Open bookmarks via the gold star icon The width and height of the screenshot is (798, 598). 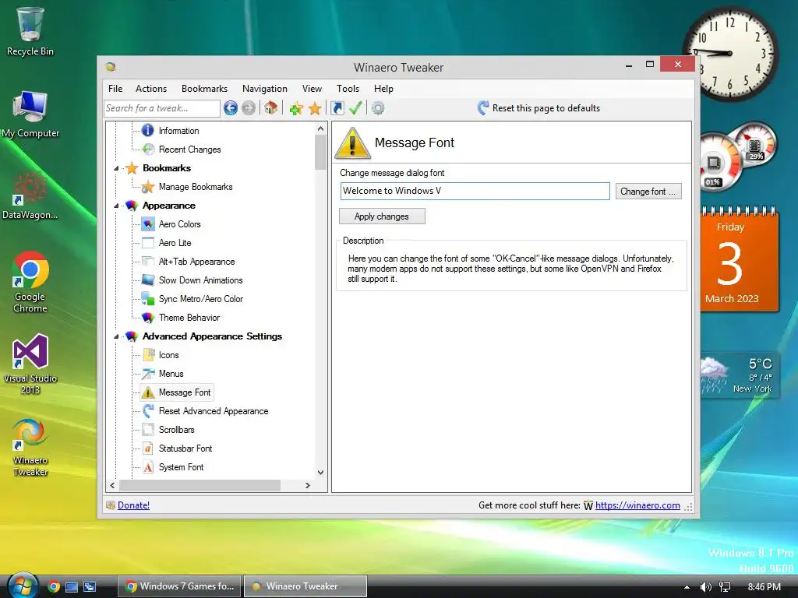315,108
